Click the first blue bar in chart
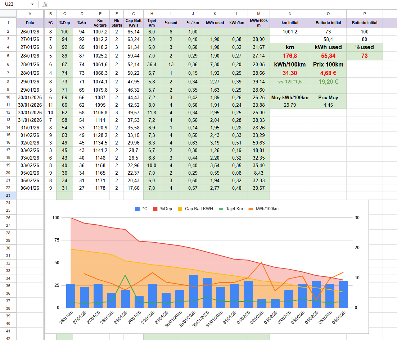Screen dimensions: 397x340 click(x=71, y=295)
